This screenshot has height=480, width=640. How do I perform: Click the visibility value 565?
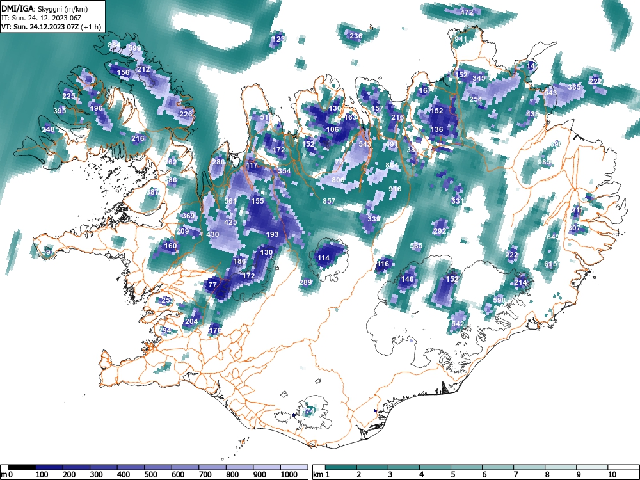coord(416,246)
